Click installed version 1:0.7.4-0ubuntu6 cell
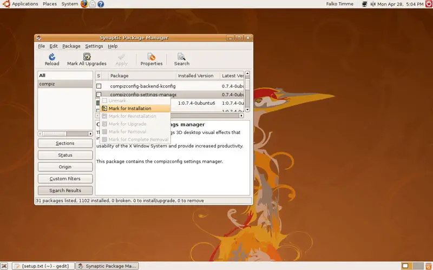This screenshot has width=433, height=270. pyautogui.click(x=196, y=103)
